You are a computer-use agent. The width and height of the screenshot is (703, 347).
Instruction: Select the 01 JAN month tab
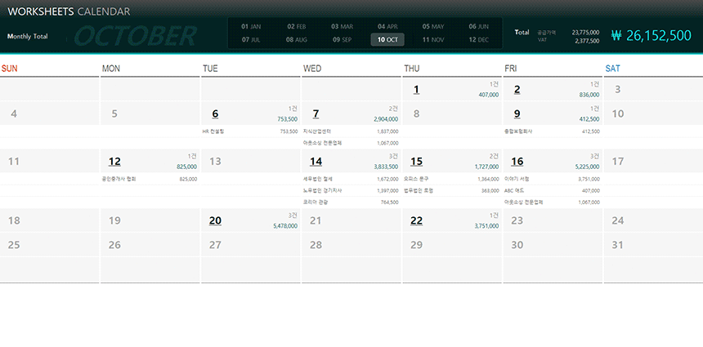point(251,26)
